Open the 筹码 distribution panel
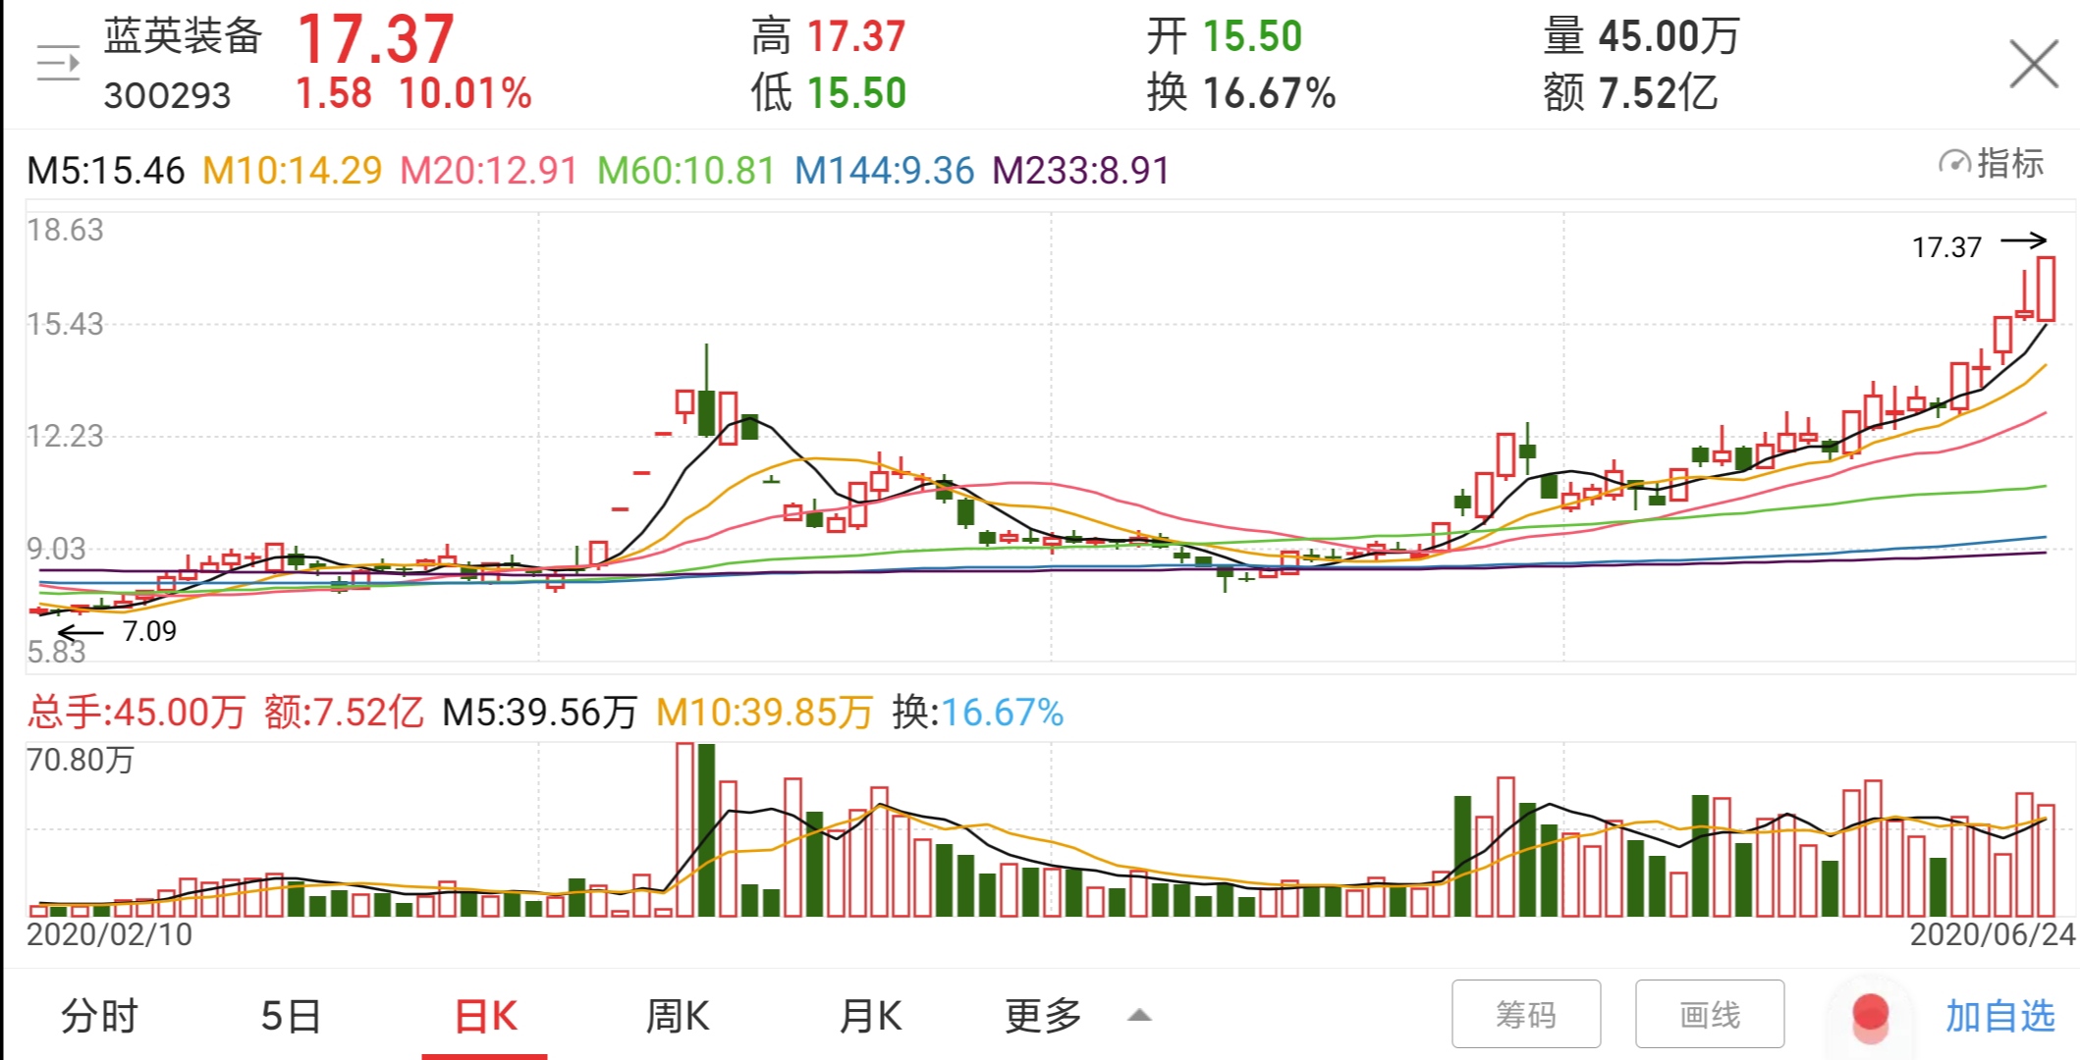This screenshot has height=1060, width=2080. pos(1524,1013)
